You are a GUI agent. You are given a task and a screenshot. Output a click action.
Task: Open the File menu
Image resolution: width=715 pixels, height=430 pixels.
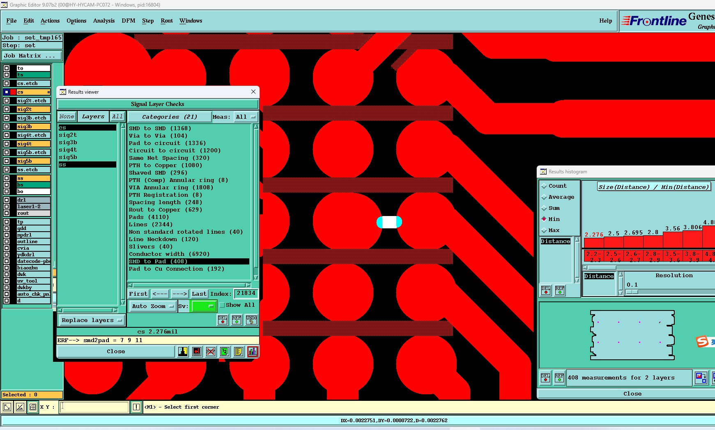(x=11, y=21)
